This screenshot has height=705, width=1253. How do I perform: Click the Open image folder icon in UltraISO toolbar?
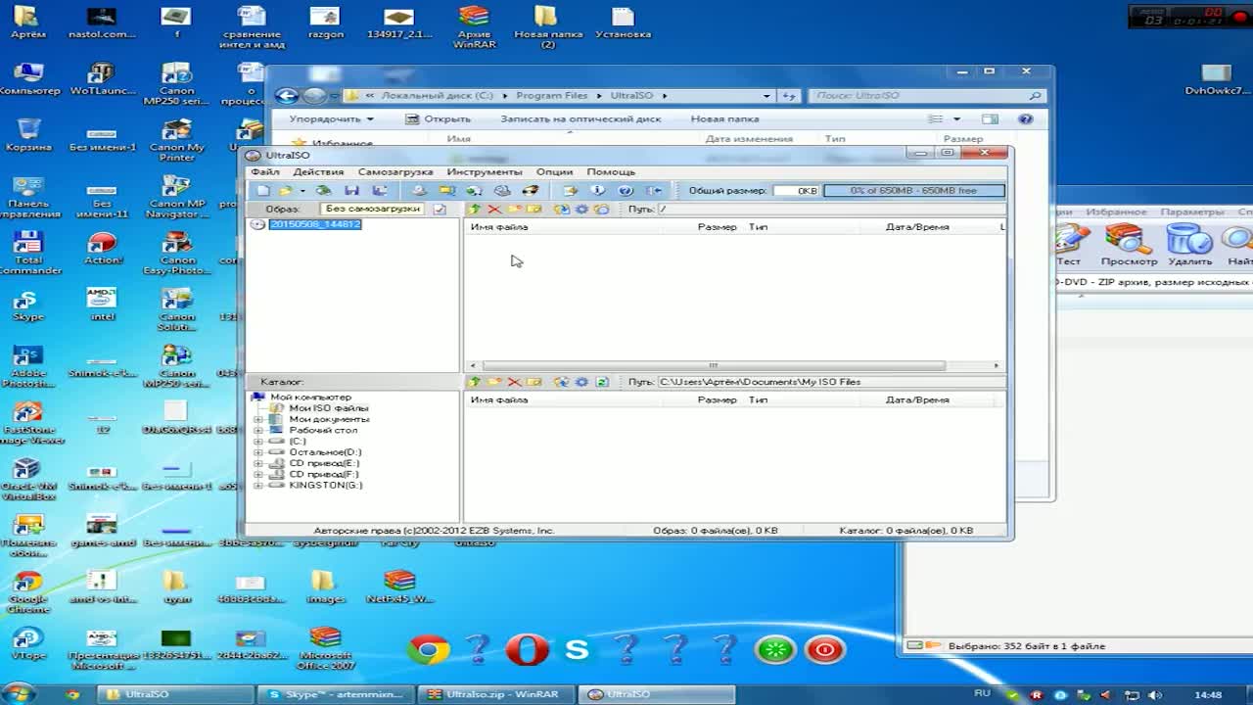click(285, 191)
